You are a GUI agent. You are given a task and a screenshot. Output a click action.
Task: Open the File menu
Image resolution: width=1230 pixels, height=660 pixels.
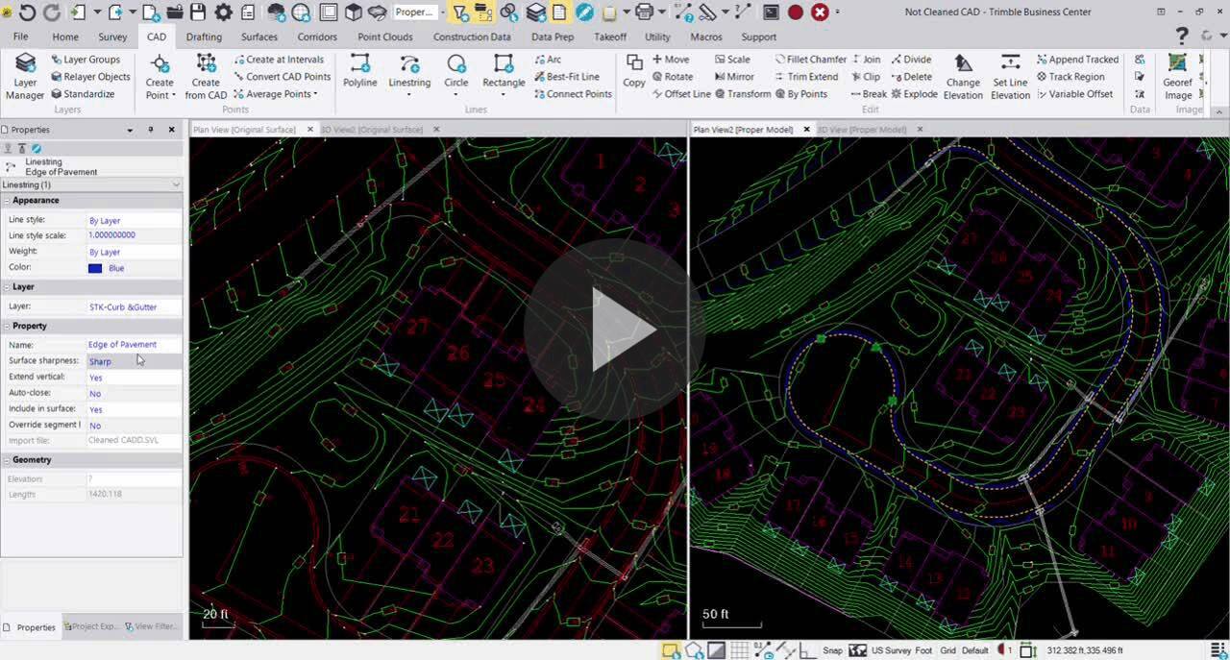[x=20, y=37]
